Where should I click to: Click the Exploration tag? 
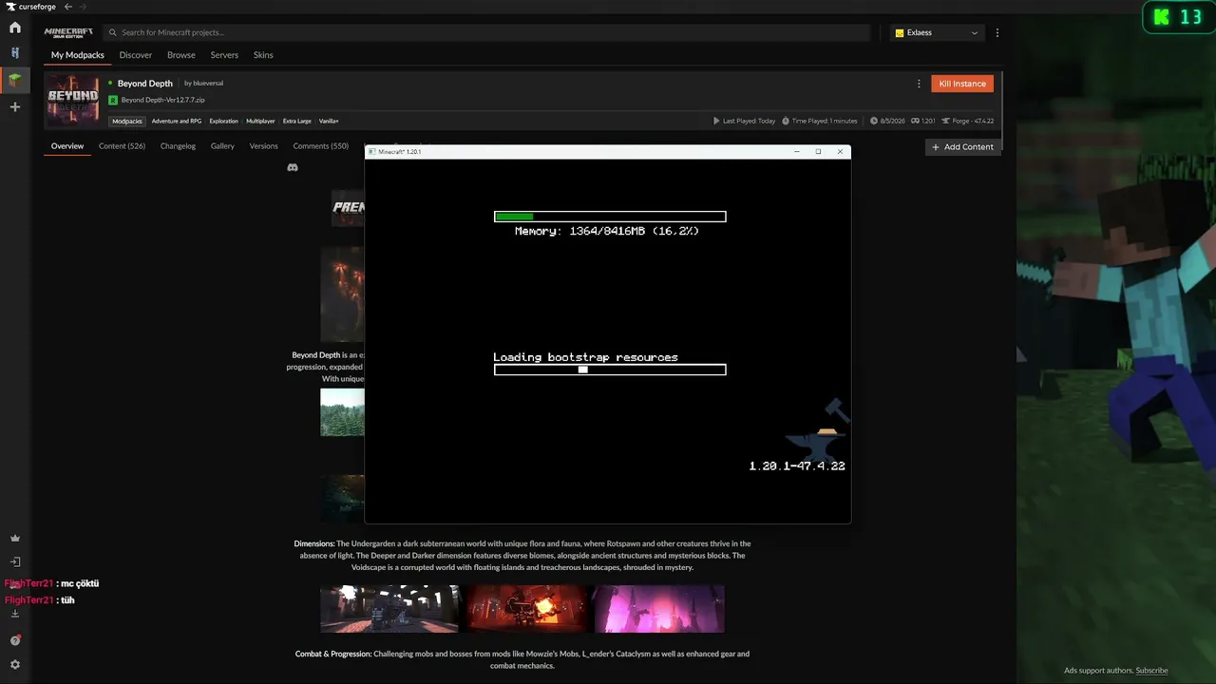[224, 122]
